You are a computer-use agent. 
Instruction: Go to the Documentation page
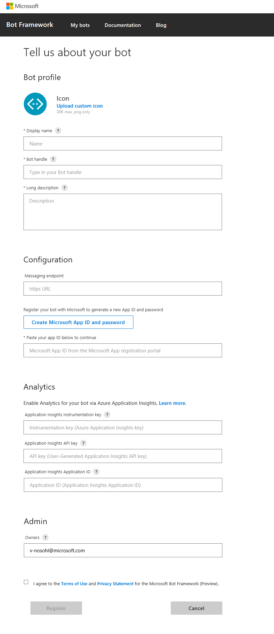(x=123, y=25)
